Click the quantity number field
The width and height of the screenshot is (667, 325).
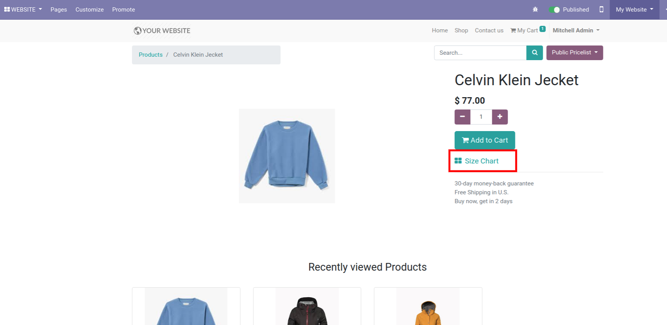tap(481, 117)
